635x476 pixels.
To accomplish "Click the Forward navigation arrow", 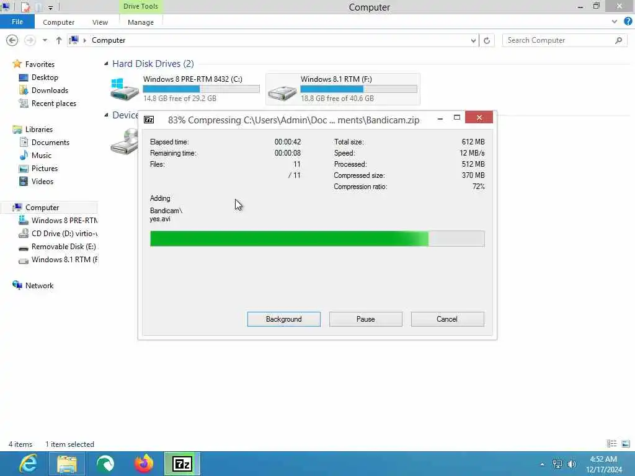I will [x=30, y=40].
